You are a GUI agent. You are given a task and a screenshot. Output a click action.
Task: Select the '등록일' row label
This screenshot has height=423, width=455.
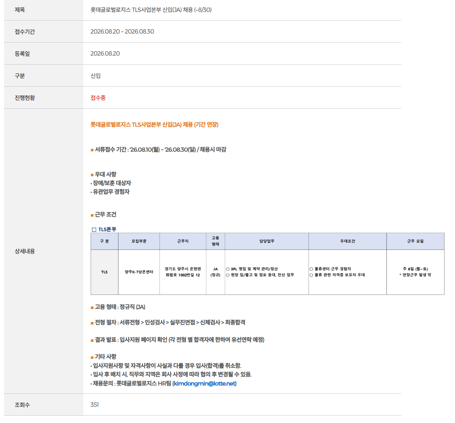pos(22,54)
